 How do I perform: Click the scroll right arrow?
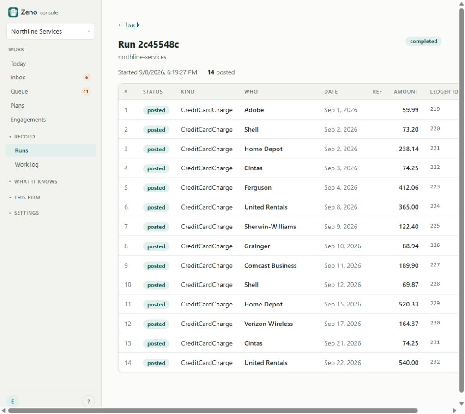[x=454, y=410]
